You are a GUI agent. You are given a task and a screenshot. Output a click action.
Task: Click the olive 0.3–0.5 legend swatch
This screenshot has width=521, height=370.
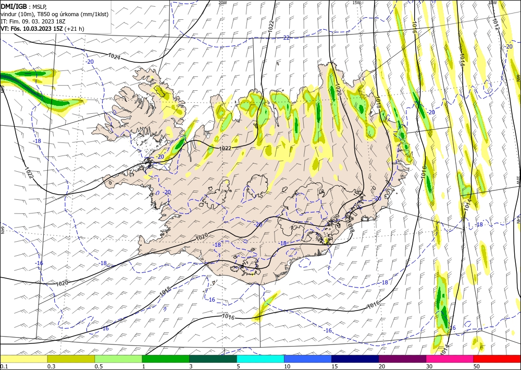(71, 359)
